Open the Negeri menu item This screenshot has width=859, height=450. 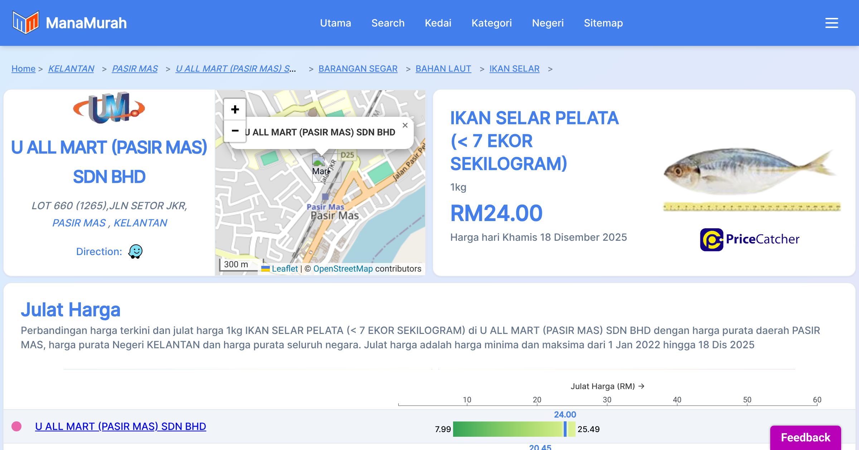548,23
